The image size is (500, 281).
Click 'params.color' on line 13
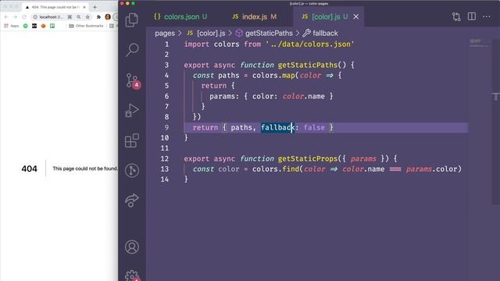tap(432, 169)
